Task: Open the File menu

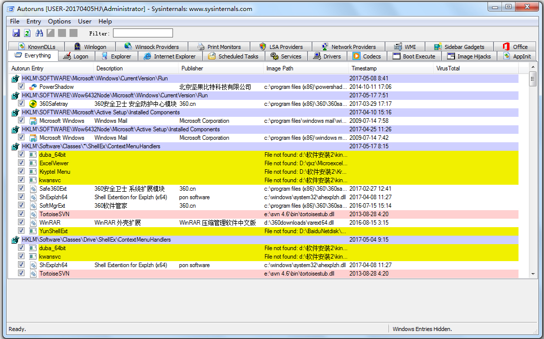Action: [x=14, y=21]
